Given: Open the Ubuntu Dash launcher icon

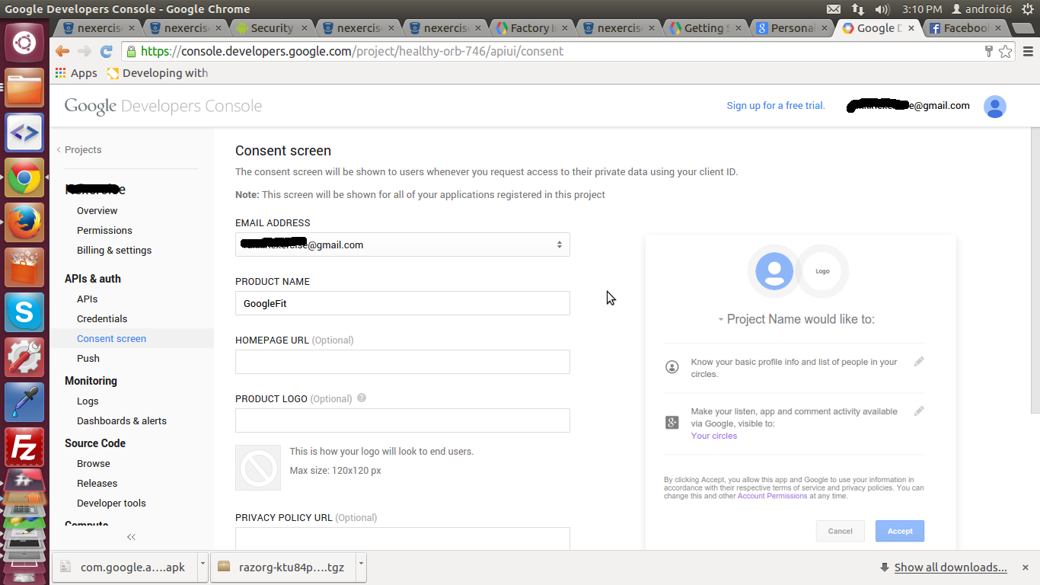Looking at the screenshot, I should click(24, 43).
